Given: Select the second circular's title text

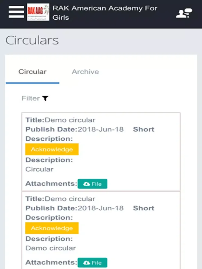Looking at the screenshot, I should (70, 199).
